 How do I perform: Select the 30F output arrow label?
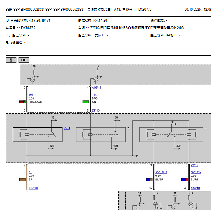179,146
